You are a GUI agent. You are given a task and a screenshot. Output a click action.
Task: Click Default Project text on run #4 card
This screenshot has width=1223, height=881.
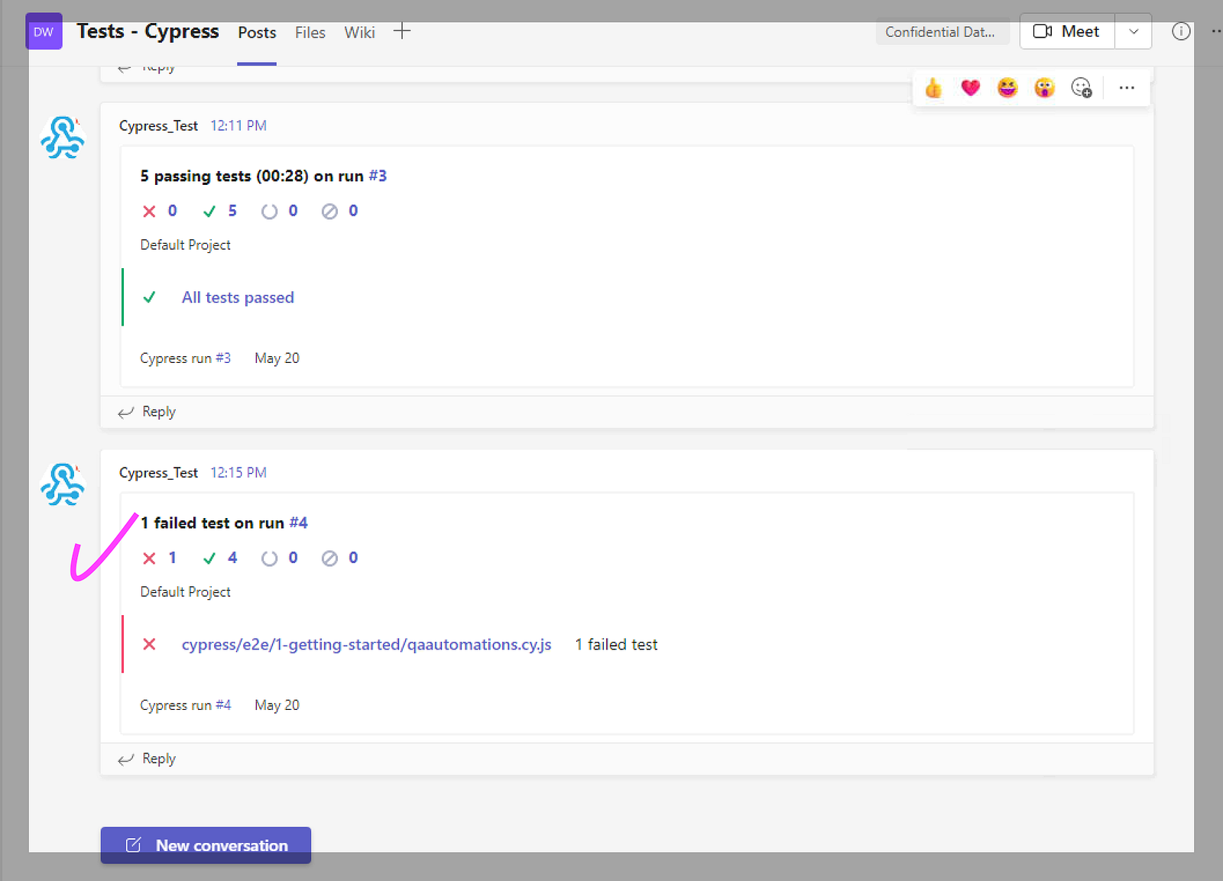pos(185,591)
